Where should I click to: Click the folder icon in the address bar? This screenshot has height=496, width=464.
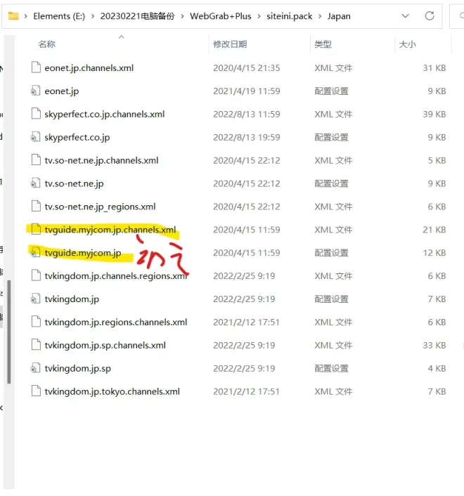tap(13, 16)
